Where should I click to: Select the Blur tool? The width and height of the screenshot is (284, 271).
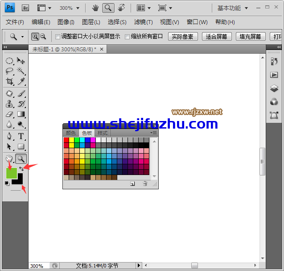click(x=9, y=125)
